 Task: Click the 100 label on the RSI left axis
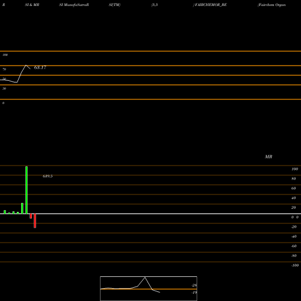click(x=5, y=55)
